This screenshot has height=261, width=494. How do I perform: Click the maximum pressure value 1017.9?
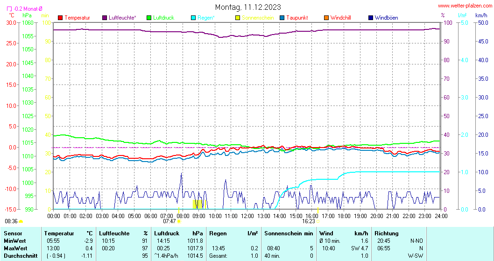[x=195, y=248]
